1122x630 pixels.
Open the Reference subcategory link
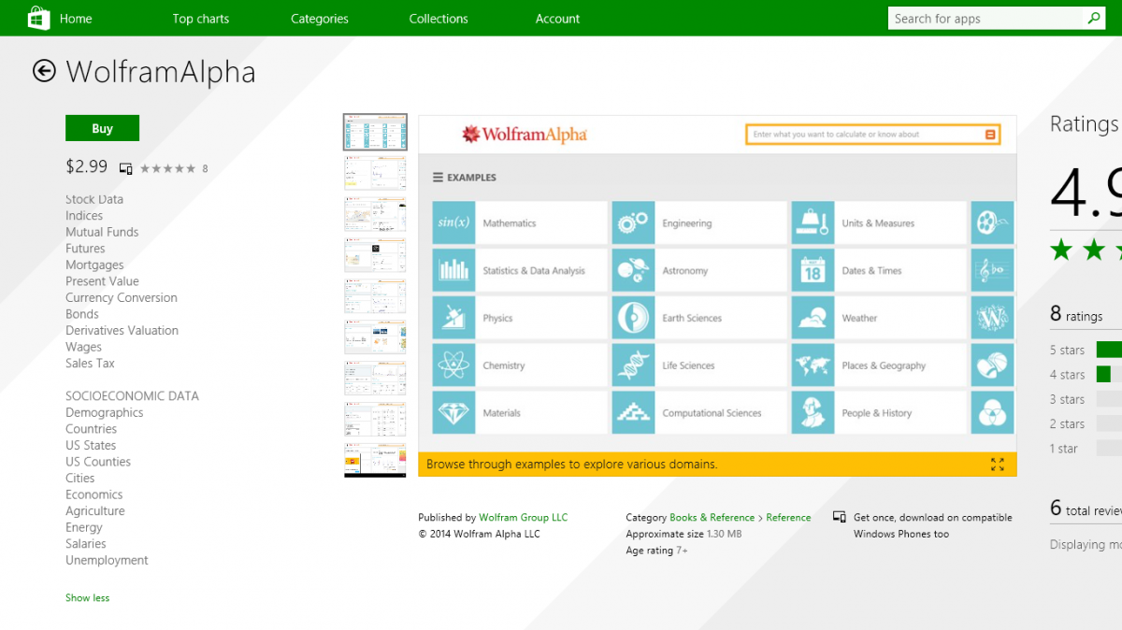[x=789, y=517]
